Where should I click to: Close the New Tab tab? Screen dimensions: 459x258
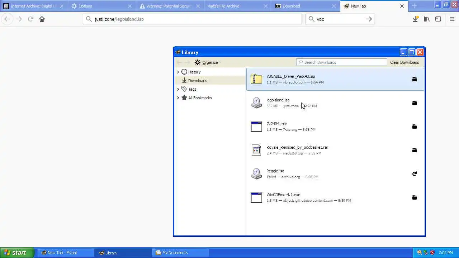402,6
